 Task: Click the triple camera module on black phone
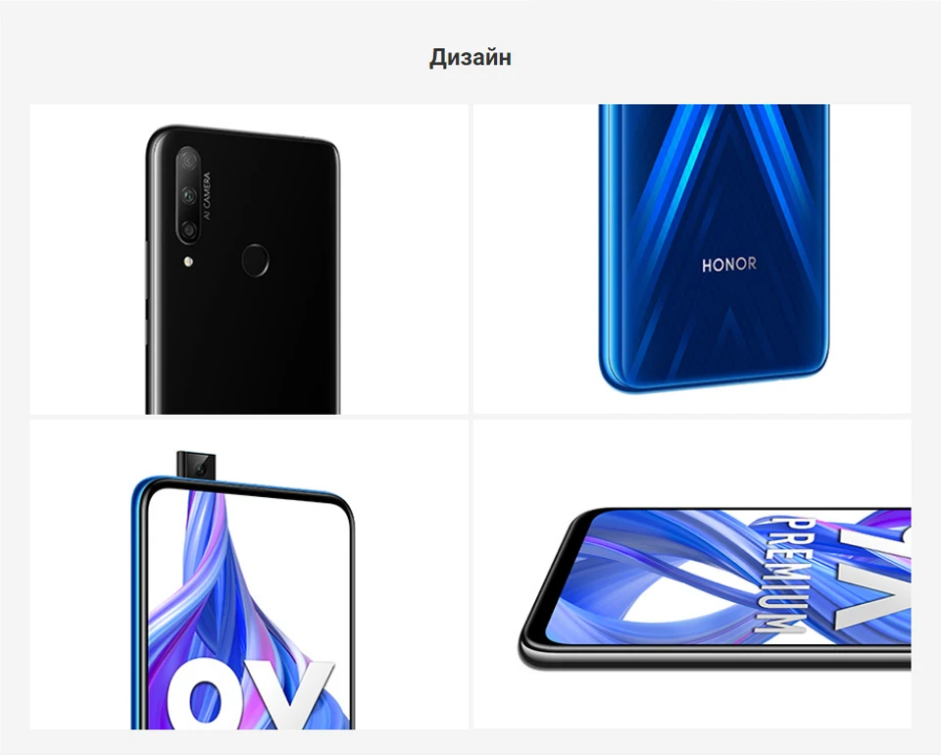click(x=188, y=195)
